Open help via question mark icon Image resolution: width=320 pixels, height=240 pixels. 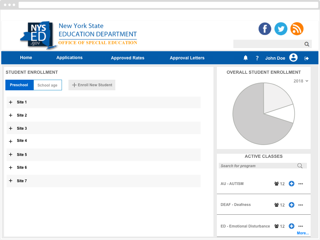pos(257,58)
